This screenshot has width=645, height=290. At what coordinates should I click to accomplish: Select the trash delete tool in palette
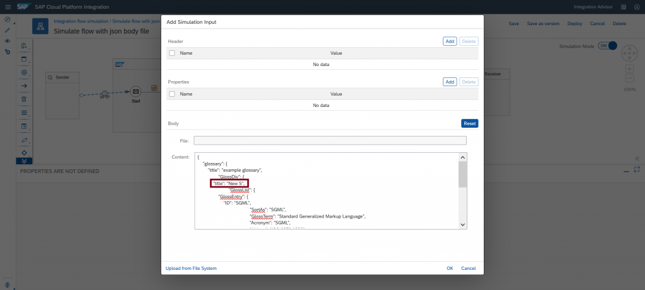click(24, 99)
